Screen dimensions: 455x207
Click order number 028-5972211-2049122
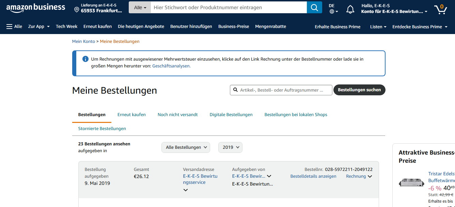[x=349, y=170]
